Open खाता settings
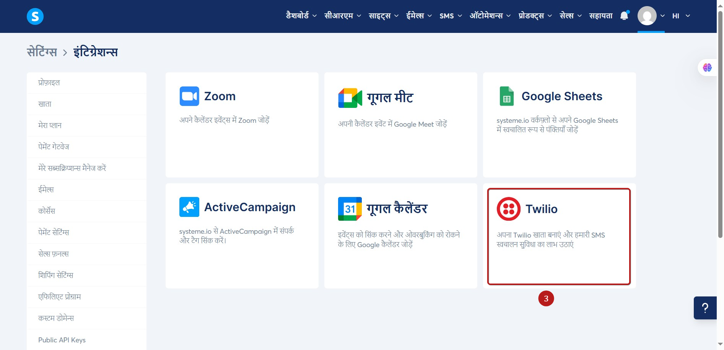The height and width of the screenshot is (350, 724). coord(87,104)
